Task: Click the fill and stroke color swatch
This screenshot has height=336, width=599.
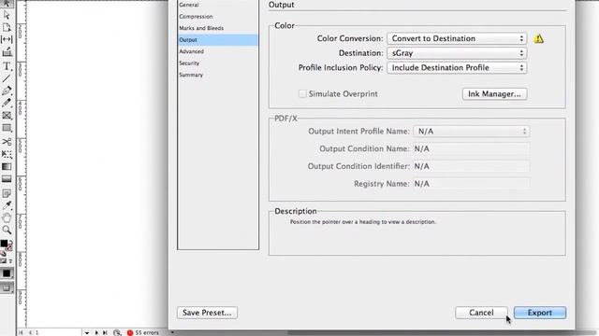Action: pos(6,245)
